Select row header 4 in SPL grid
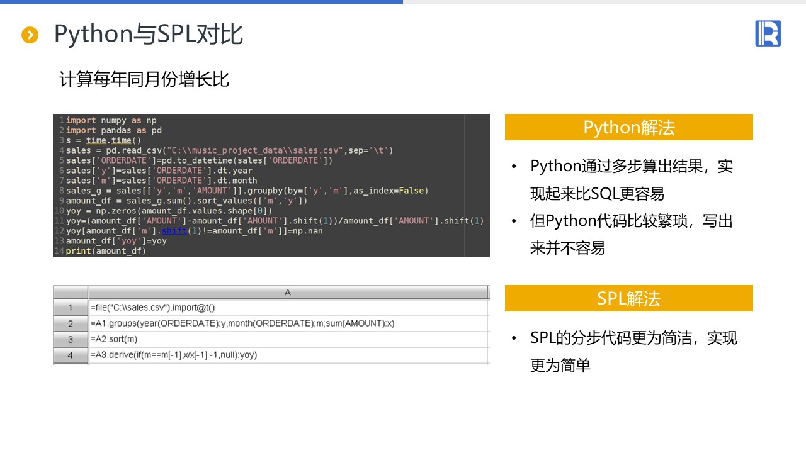The width and height of the screenshot is (806, 453). [70, 355]
